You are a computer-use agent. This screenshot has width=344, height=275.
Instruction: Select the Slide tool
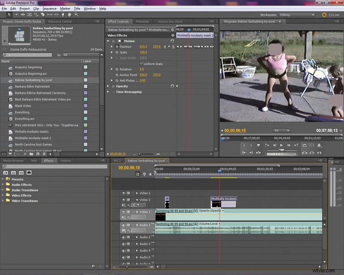pos(56,14)
